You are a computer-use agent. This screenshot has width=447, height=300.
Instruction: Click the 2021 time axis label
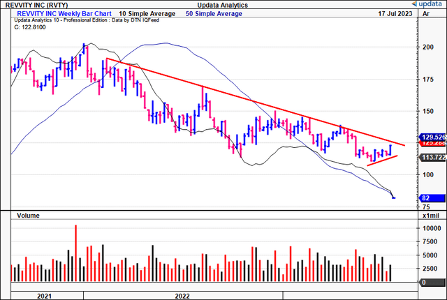[x=45, y=296]
